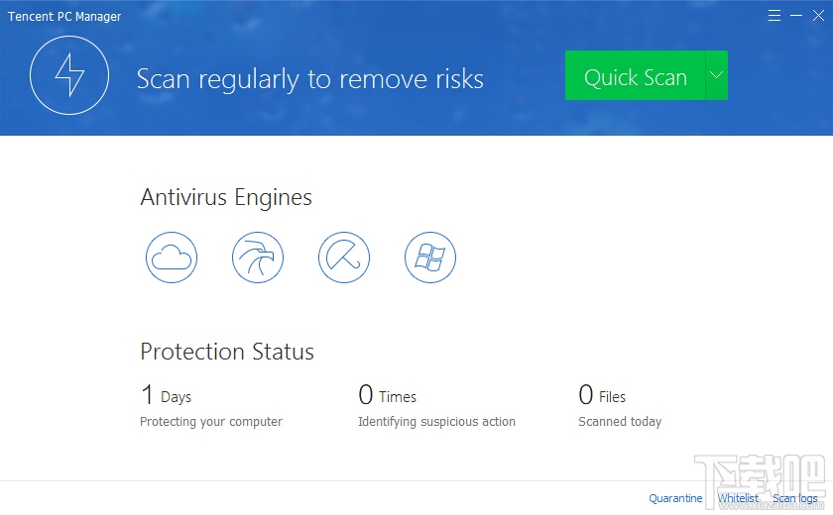Click the Tencent PC Manager title
The height and width of the screenshot is (515, 833).
tap(64, 17)
